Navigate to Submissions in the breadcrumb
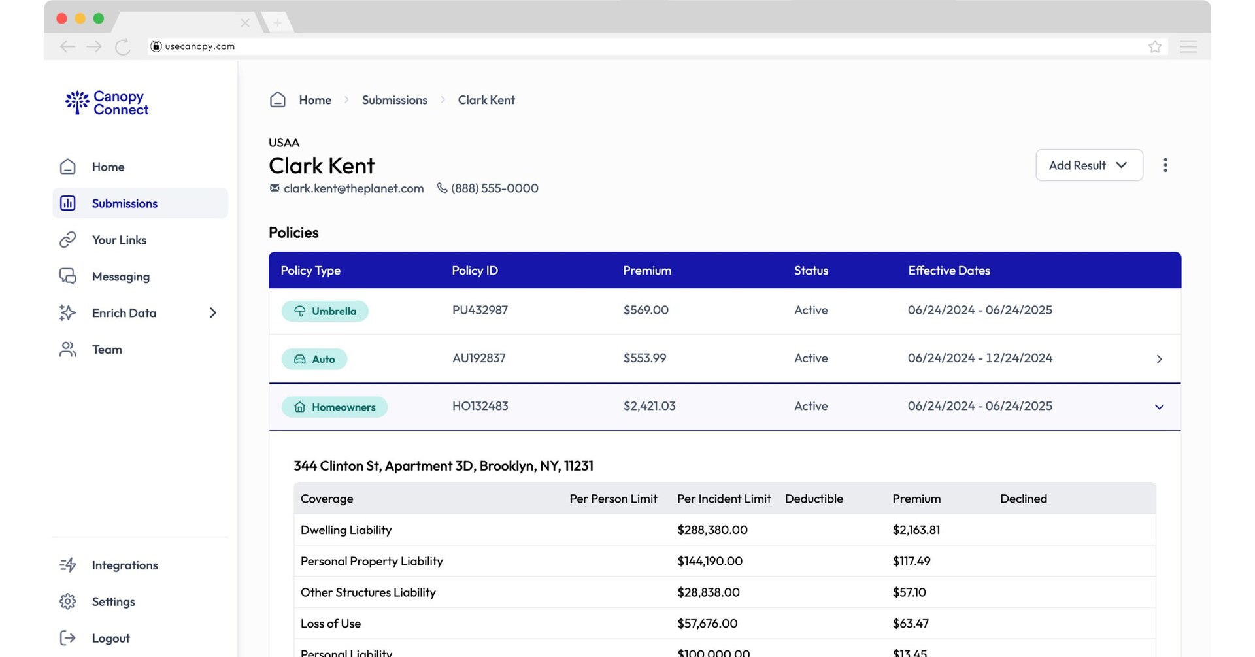 coord(394,100)
